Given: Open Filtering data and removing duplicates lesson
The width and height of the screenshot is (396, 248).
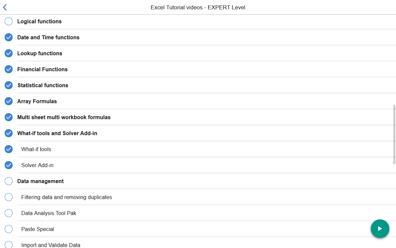Looking at the screenshot, I should point(66,197).
